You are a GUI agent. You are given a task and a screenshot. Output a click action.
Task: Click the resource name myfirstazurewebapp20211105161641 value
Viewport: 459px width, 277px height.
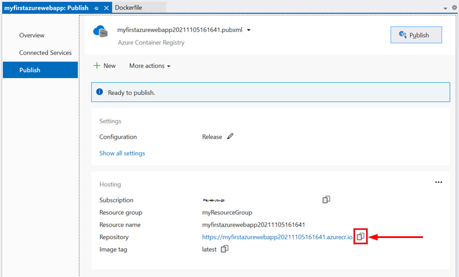tap(254, 225)
